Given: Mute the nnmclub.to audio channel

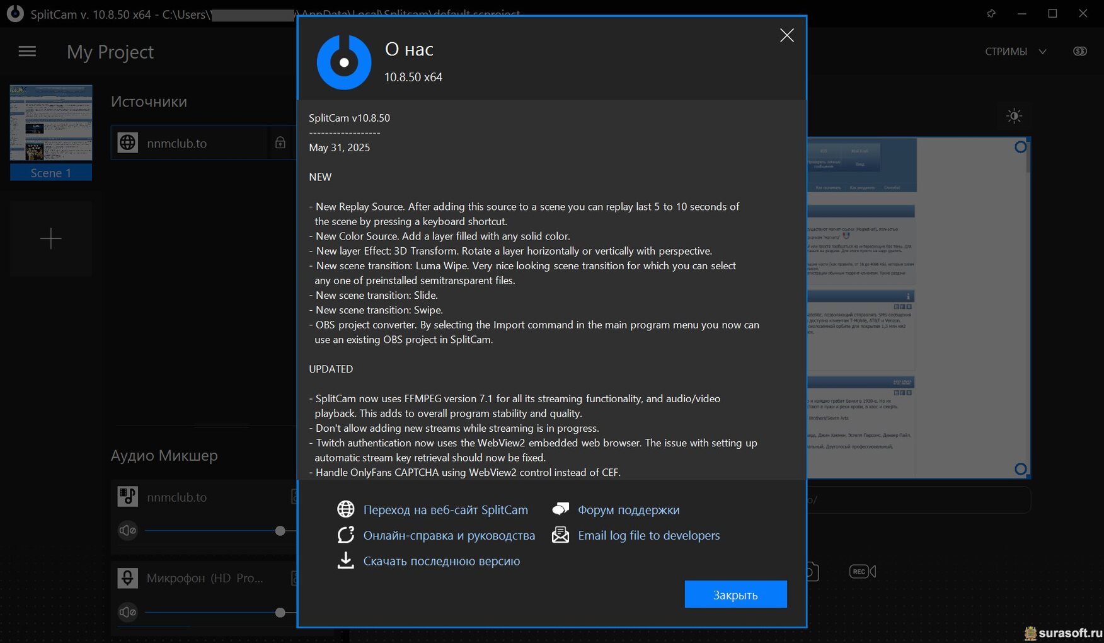Looking at the screenshot, I should [128, 530].
